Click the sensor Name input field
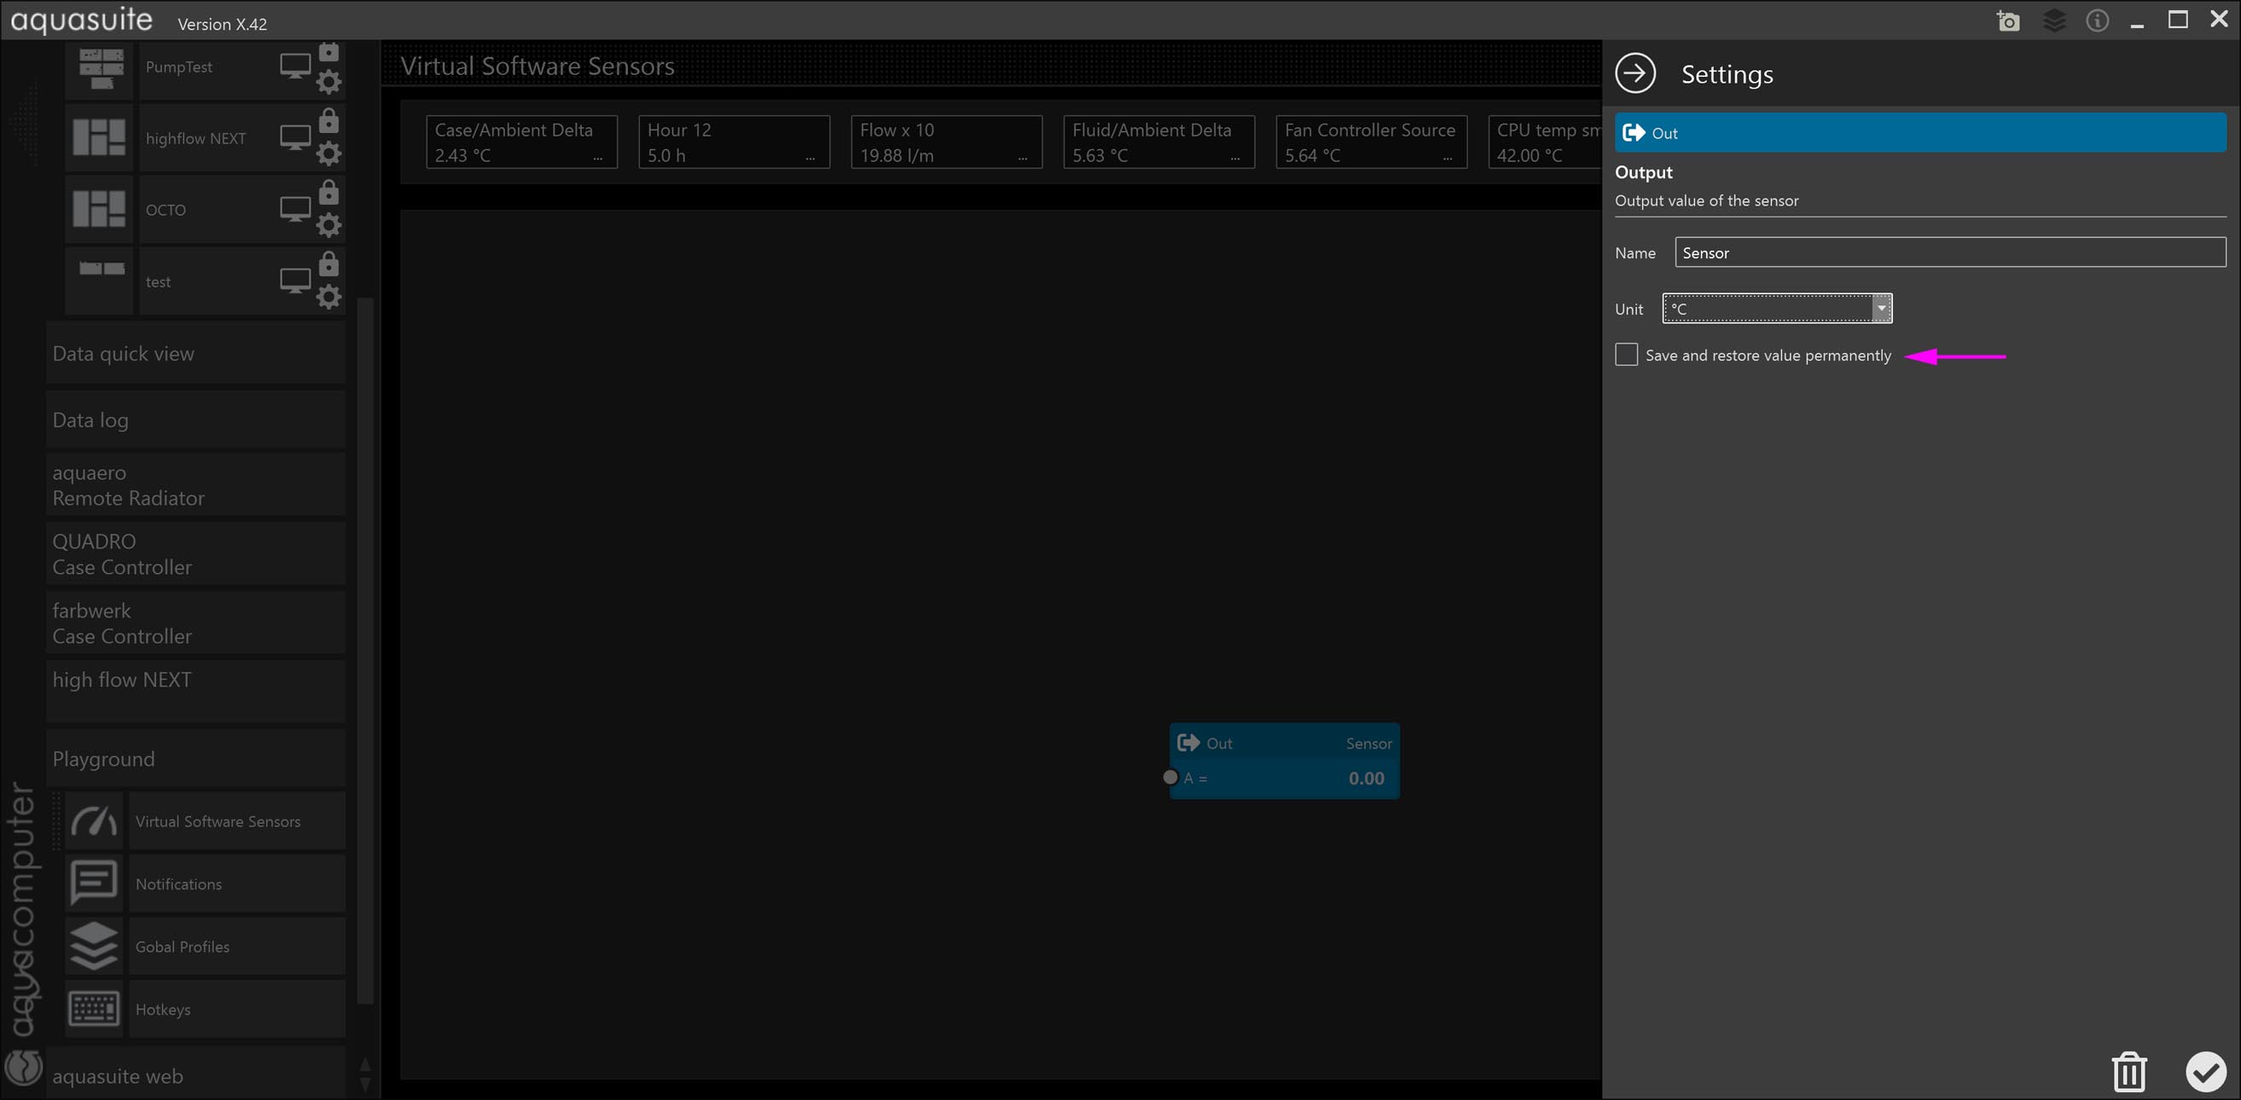2241x1100 pixels. [1948, 253]
